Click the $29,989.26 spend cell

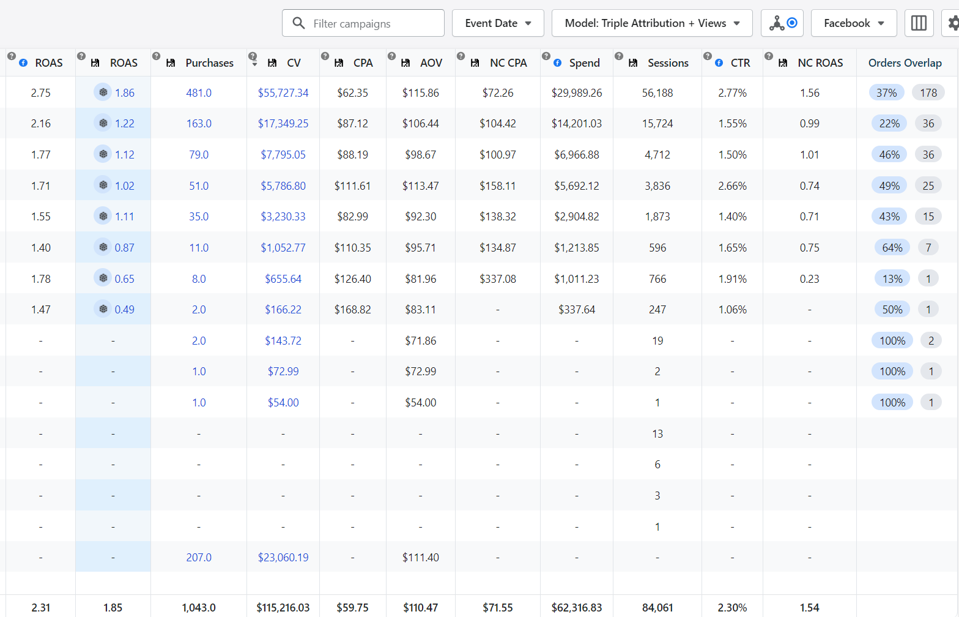click(577, 93)
